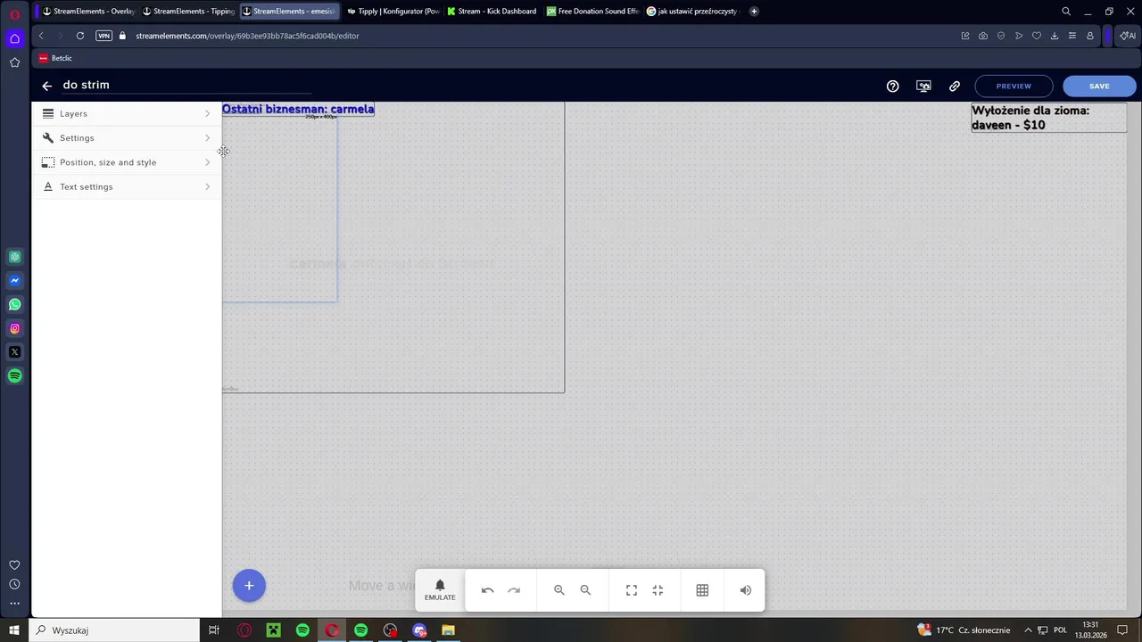Fit canvas to screen with expand icon
Viewport: 1142px width, 642px height.
[632, 590]
